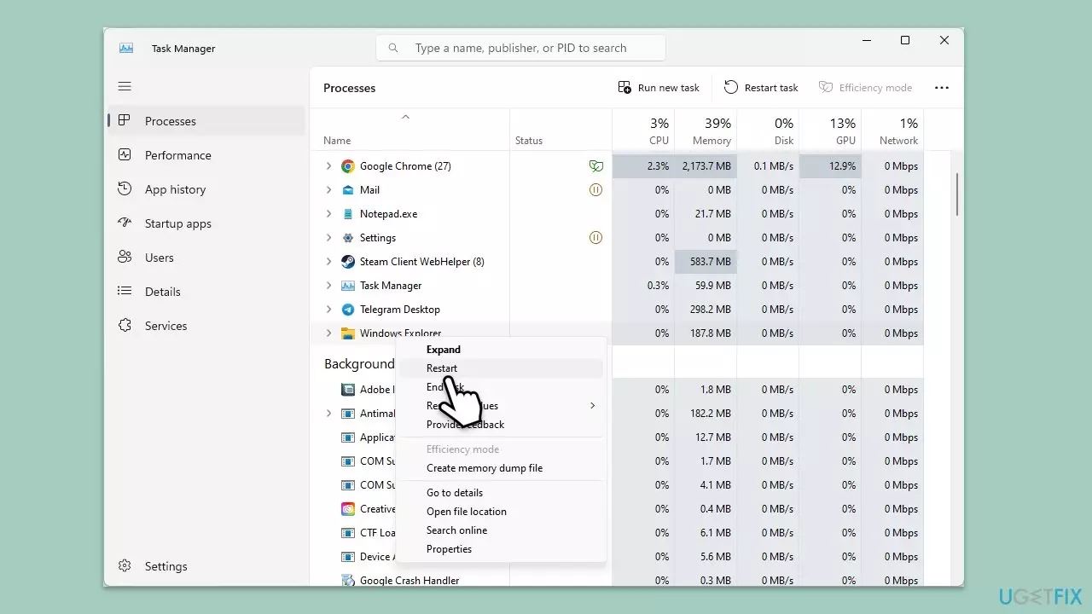View the Services section
This screenshot has height=614, width=1092.
click(x=167, y=325)
